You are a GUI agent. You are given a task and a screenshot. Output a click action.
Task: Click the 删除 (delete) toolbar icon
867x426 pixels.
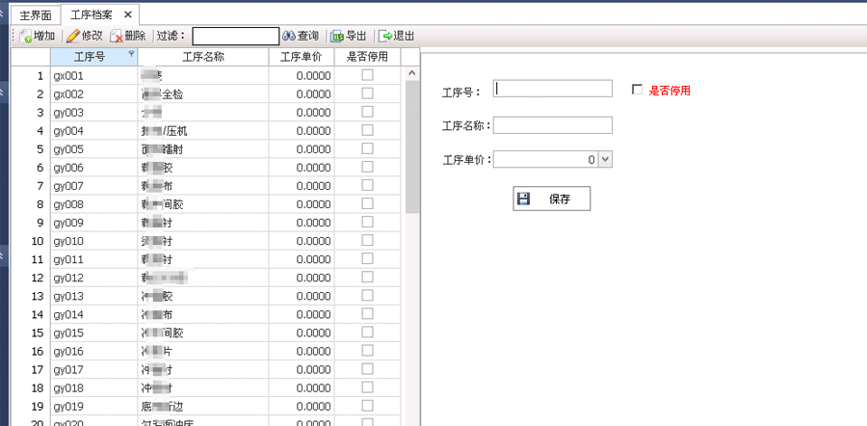click(x=117, y=37)
